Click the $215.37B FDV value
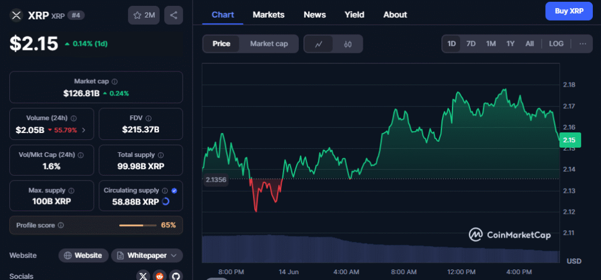The width and height of the screenshot is (601, 280). coord(141,130)
